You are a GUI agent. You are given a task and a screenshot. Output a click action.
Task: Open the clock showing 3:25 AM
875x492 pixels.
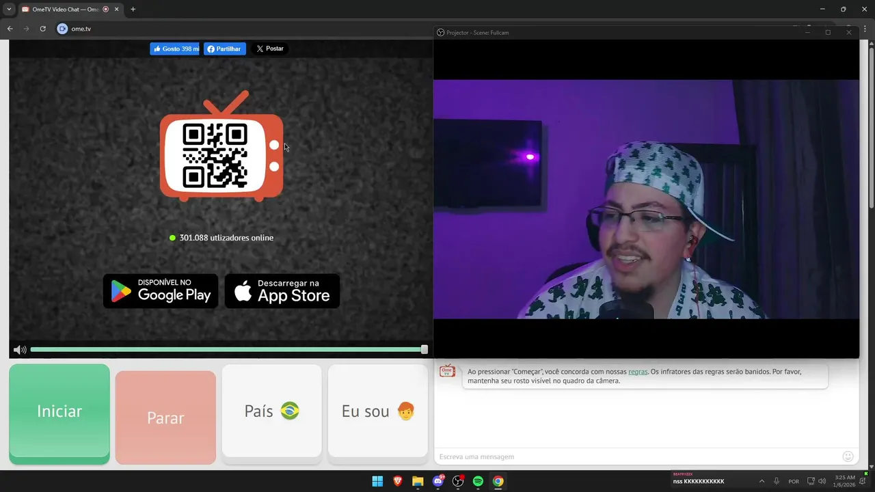845,481
